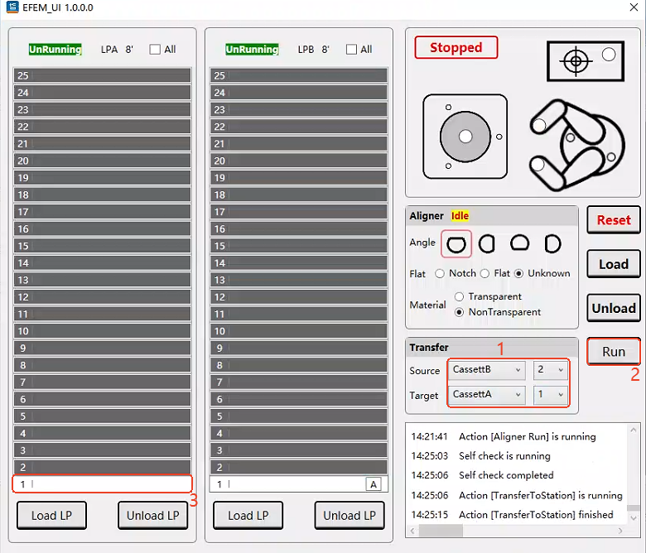Expand the Source slot number dropdown
646x553 pixels.
coord(551,370)
